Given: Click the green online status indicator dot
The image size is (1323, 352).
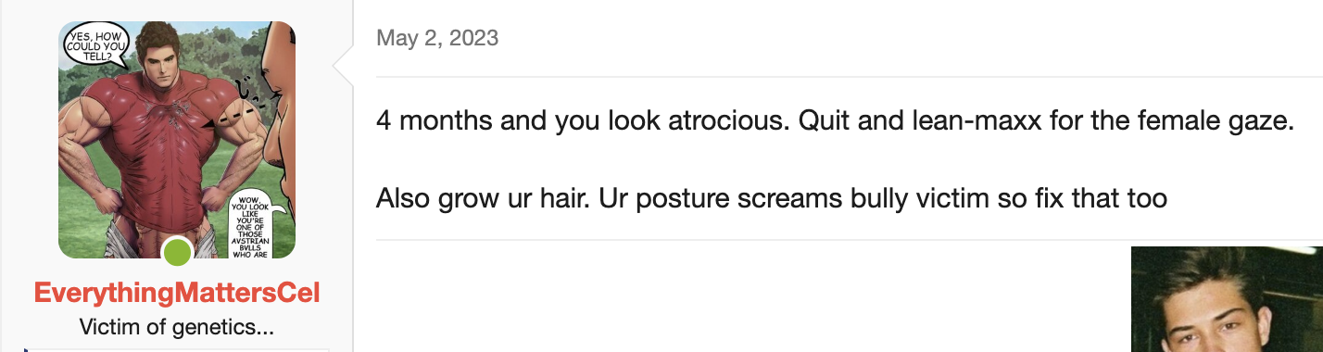Looking at the screenshot, I should tap(177, 253).
